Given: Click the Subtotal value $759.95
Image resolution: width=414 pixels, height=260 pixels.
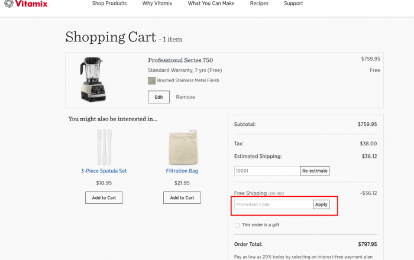Looking at the screenshot, I should click(367, 124).
